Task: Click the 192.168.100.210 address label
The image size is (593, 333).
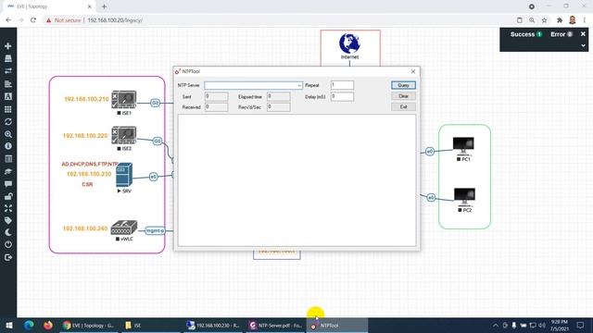Action: point(86,99)
